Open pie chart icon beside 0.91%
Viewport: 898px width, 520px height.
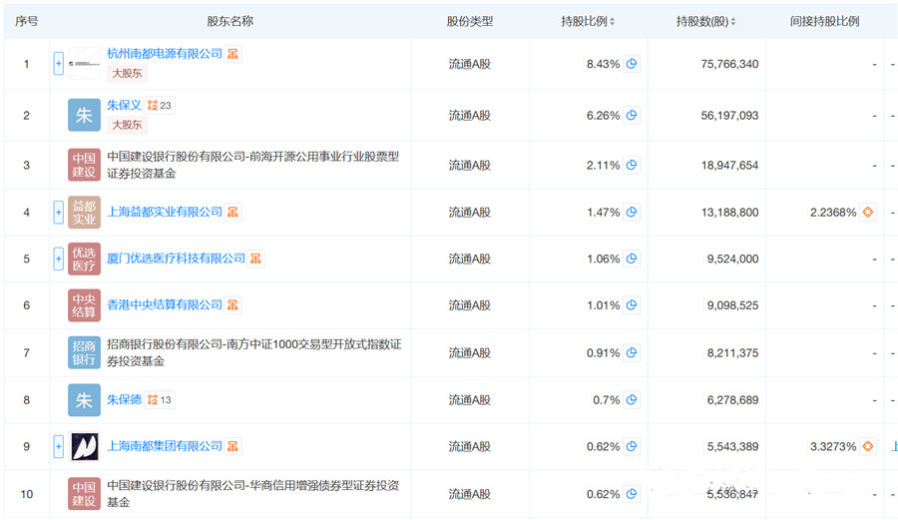(x=632, y=352)
